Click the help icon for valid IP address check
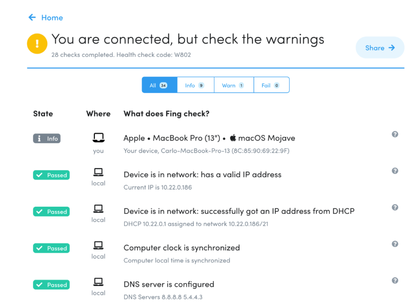Screen dimensions: 419x306 (395, 171)
